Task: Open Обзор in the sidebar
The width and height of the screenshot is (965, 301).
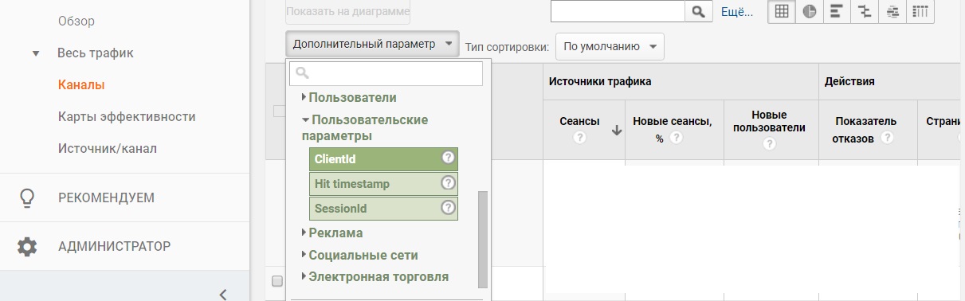Action: pyautogui.click(x=76, y=21)
